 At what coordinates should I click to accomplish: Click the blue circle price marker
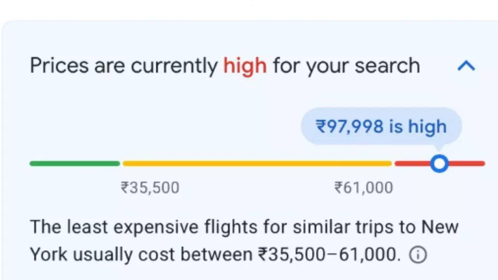coord(439,164)
